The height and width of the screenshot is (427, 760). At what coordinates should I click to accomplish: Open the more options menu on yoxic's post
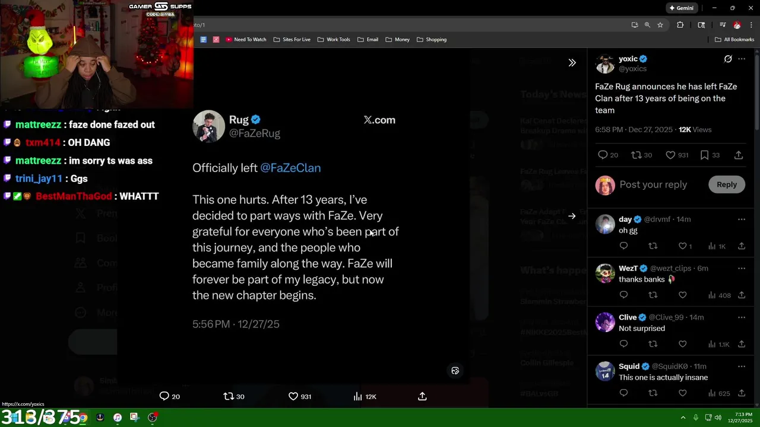point(742,59)
